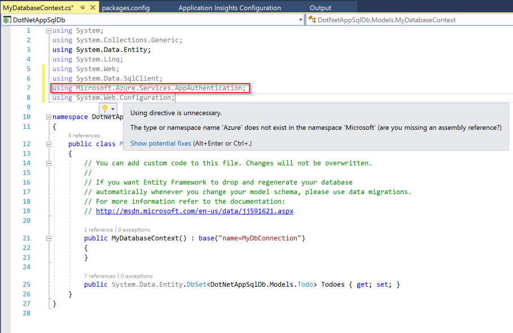This screenshot has height=333, width=513.
Task: Open the lightbulb quick actions icon
Action: pyautogui.click(x=105, y=108)
